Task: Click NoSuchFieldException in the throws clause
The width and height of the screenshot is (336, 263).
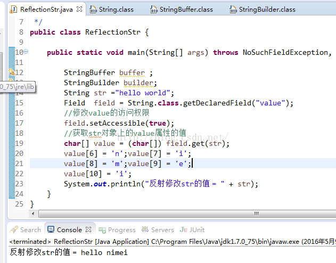Action: point(285,52)
